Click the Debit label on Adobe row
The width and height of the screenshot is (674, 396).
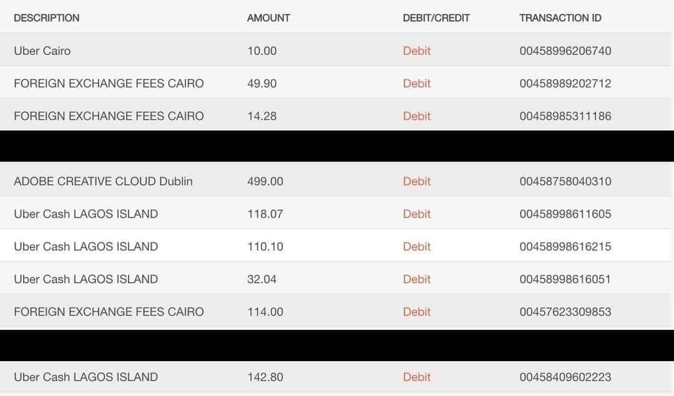tap(416, 181)
